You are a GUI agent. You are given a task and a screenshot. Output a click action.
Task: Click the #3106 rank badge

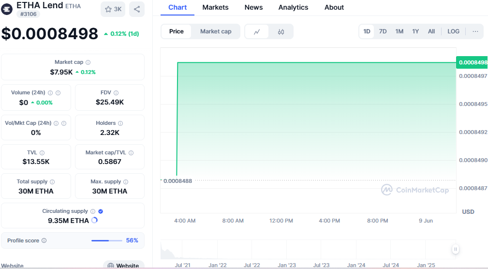(x=29, y=14)
